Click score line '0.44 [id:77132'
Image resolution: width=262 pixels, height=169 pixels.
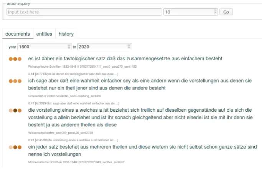pyautogui.click(x=73, y=74)
